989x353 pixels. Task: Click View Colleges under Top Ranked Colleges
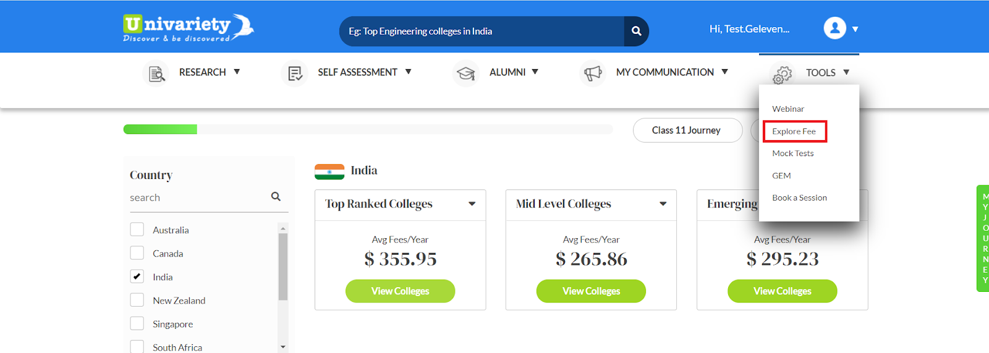pos(400,291)
